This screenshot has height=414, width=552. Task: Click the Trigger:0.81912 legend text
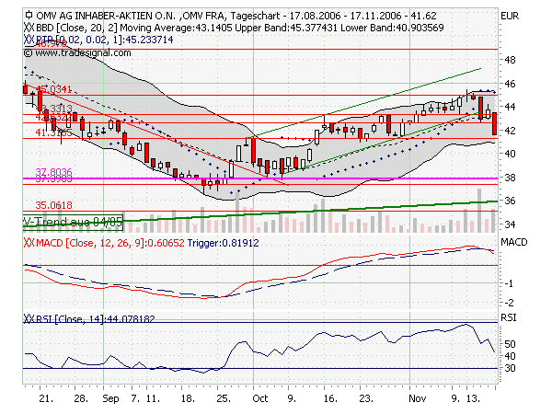click(x=224, y=243)
